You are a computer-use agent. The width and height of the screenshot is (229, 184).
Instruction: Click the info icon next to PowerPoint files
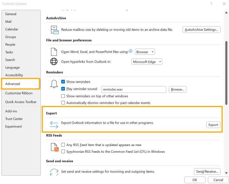[131, 51]
